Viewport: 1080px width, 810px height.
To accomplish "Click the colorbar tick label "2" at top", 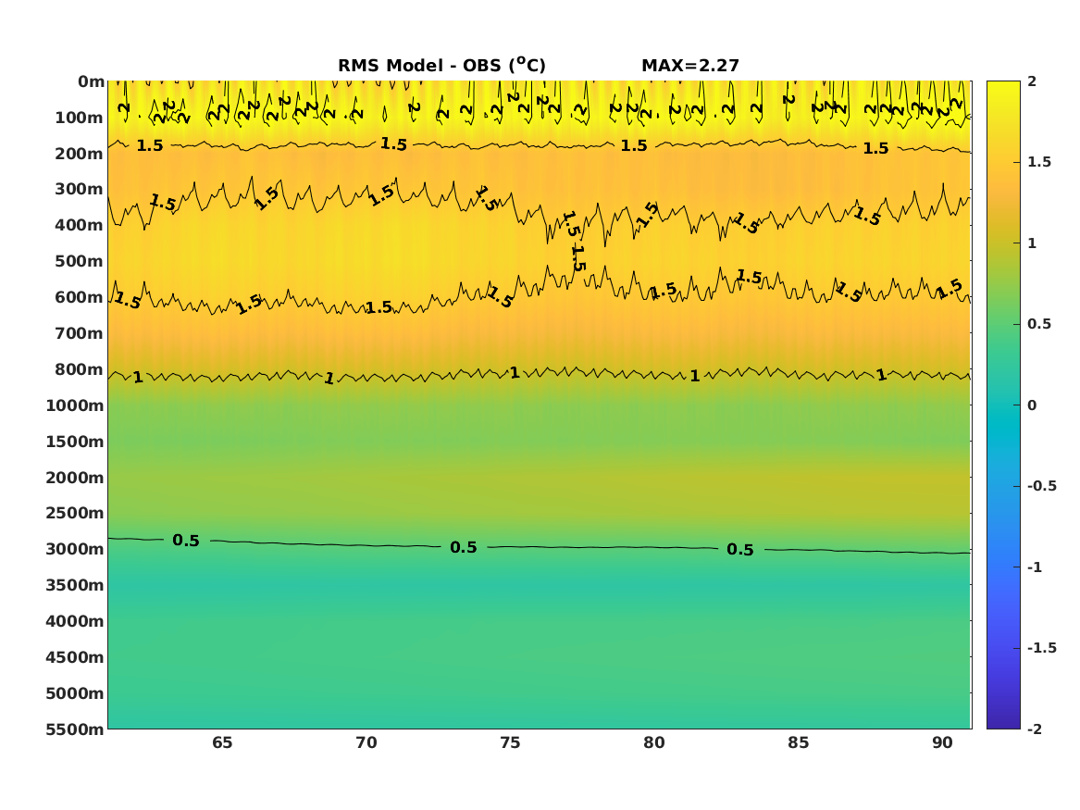I will (1032, 81).
